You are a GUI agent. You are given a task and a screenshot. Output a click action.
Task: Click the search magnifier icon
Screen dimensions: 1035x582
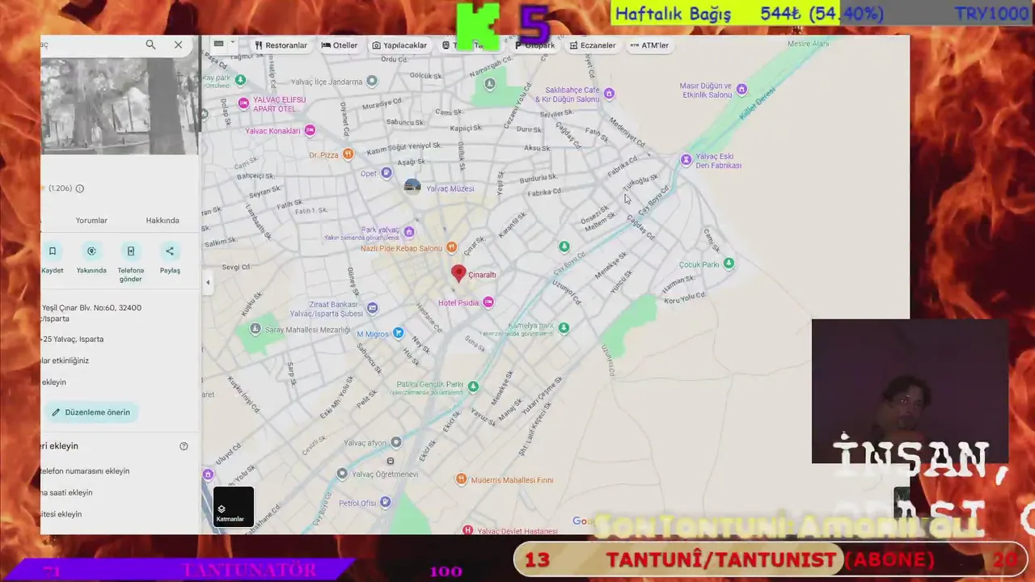click(x=150, y=45)
